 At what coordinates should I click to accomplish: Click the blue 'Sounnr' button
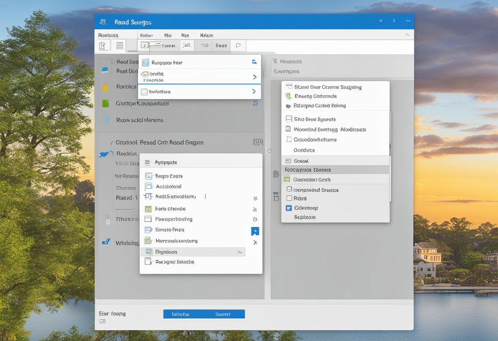point(223,314)
